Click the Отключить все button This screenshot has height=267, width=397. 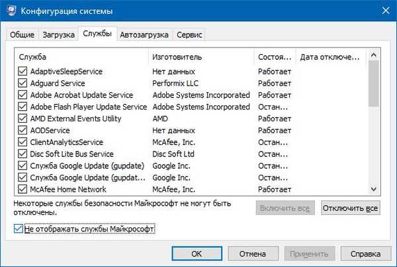(x=351, y=208)
